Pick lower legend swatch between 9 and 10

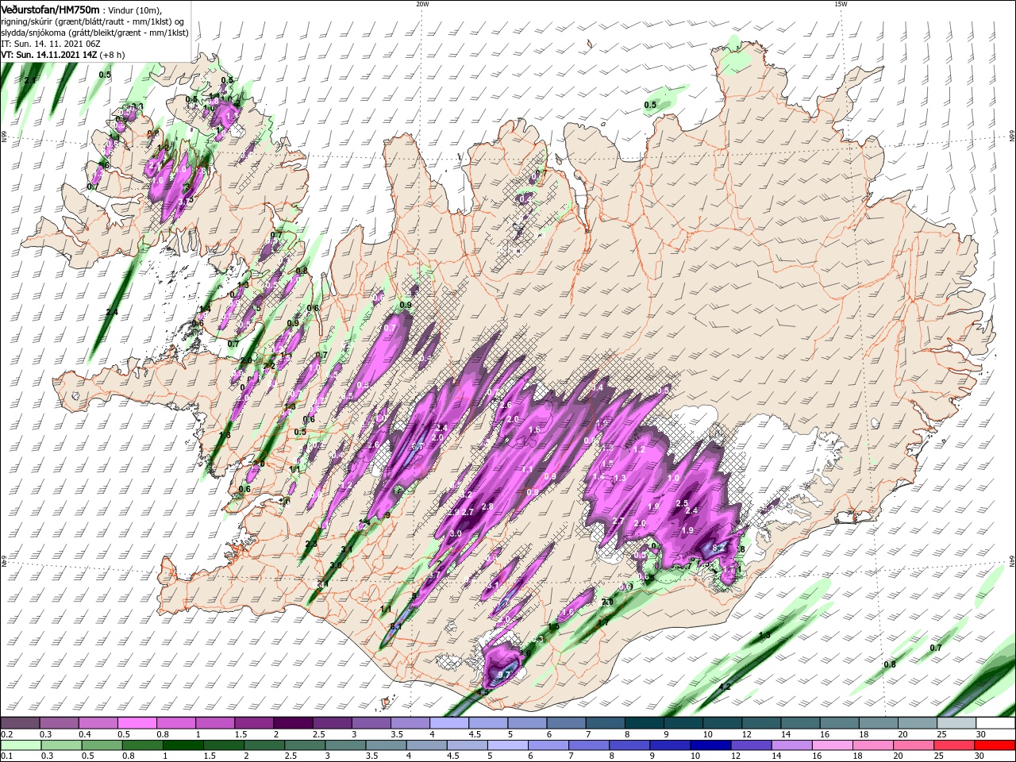[x=669, y=745]
